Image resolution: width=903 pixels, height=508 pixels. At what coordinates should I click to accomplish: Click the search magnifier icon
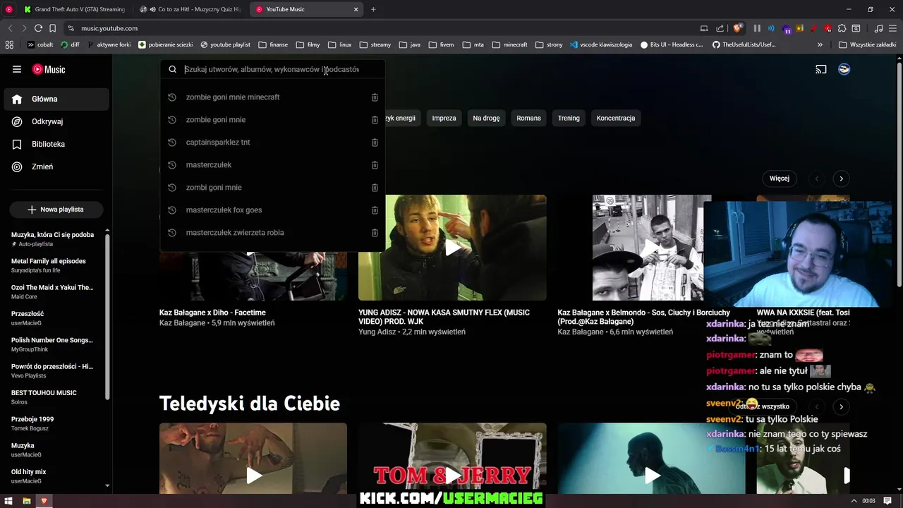[172, 69]
